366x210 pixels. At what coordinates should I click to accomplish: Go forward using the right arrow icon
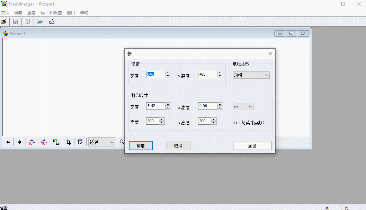(19, 142)
